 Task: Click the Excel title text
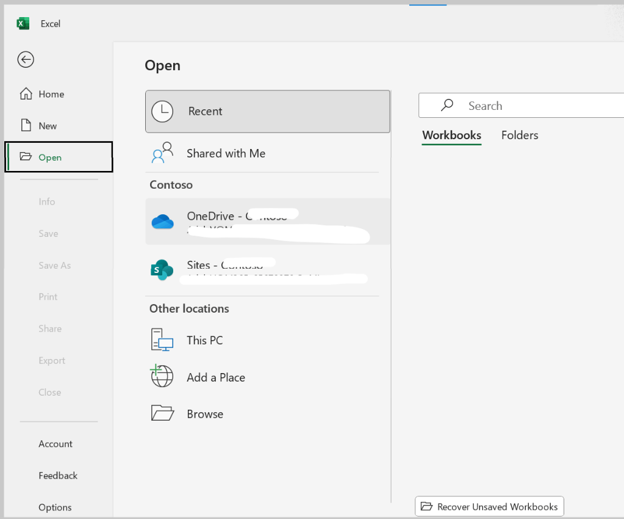point(51,23)
